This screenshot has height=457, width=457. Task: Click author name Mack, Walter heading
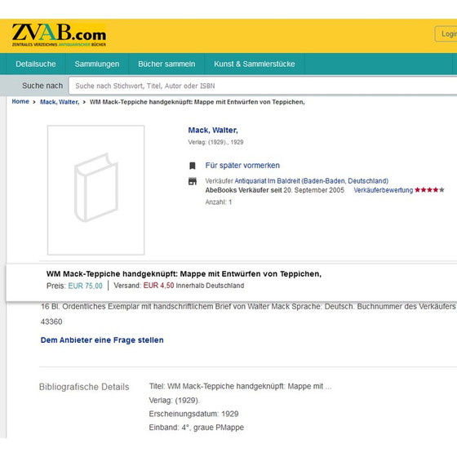coord(213,131)
